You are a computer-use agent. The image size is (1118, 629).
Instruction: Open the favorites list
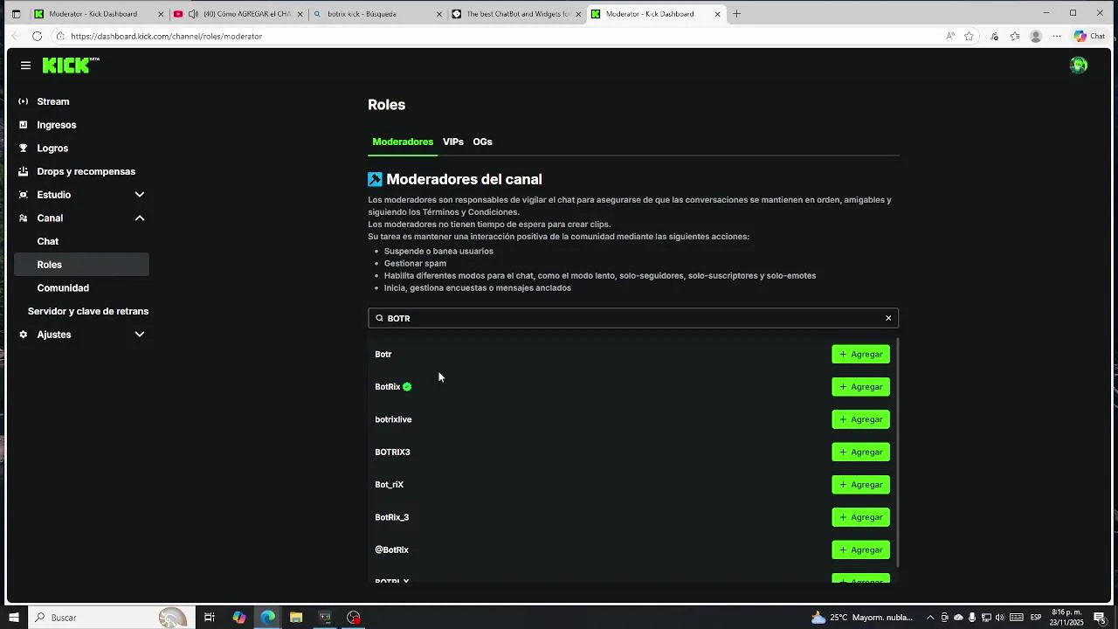click(1015, 36)
